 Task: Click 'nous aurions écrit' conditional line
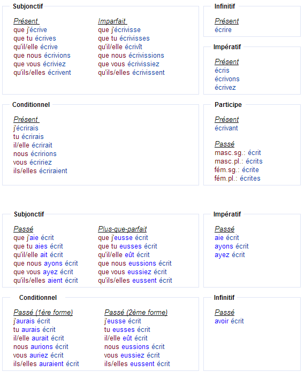[41, 347]
